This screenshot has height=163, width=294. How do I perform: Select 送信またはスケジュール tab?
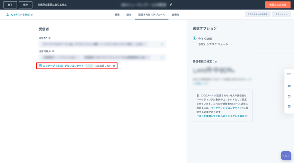tap(152, 15)
